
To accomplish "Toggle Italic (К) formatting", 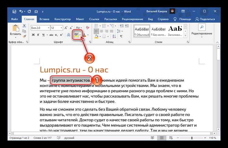I will pyautogui.click(x=38, y=35).
